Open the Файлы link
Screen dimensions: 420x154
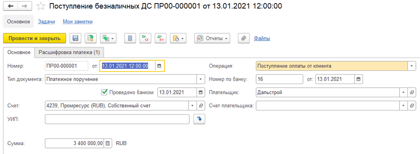pyautogui.click(x=262, y=38)
